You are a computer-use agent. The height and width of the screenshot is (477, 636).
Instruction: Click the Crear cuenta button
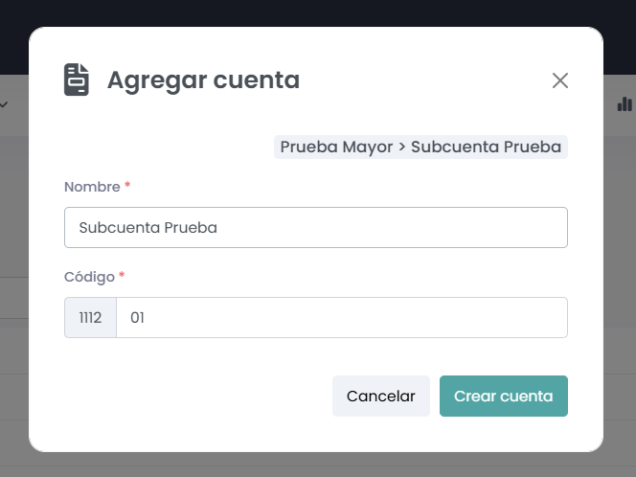click(x=503, y=396)
